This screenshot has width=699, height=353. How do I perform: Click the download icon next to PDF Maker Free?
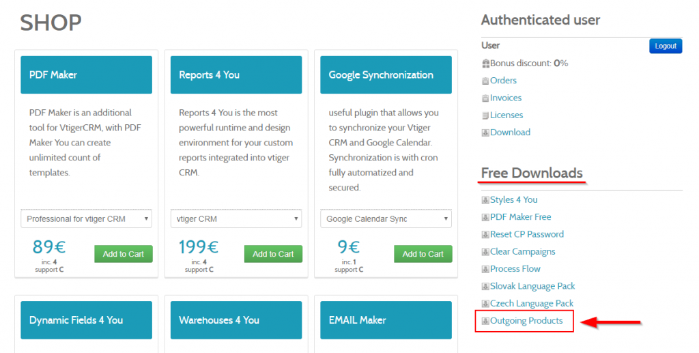tap(485, 218)
